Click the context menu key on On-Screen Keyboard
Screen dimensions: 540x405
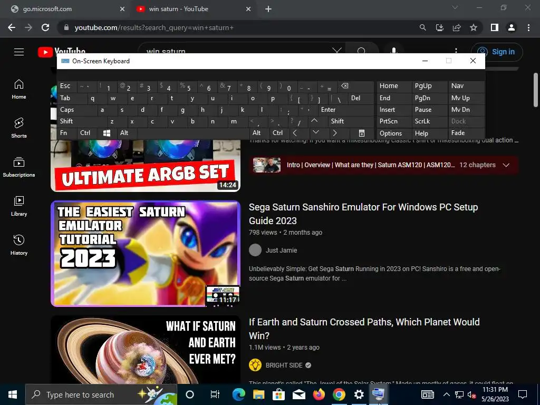(361, 133)
